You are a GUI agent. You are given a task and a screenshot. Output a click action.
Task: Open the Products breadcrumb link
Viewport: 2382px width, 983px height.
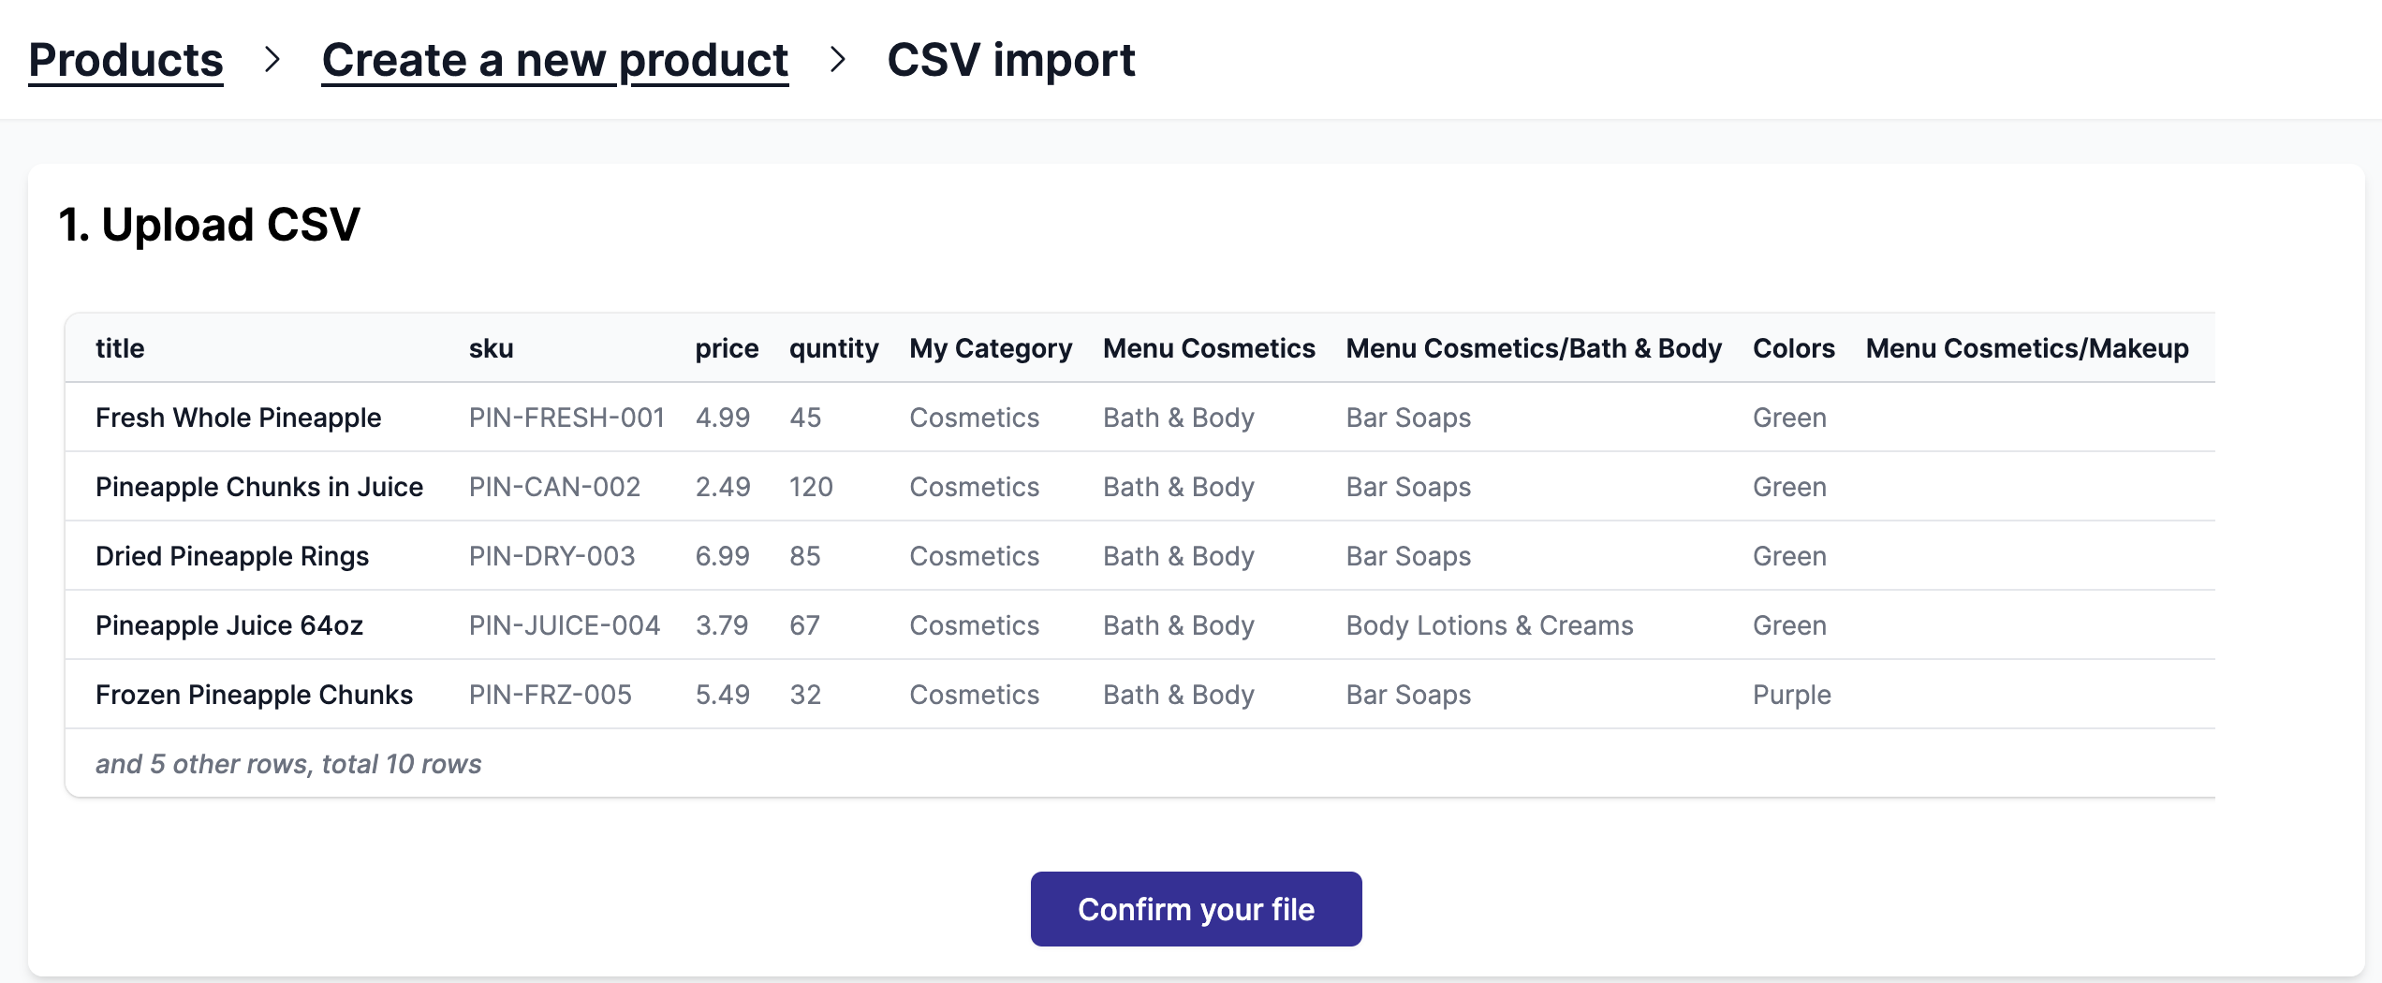(x=125, y=59)
